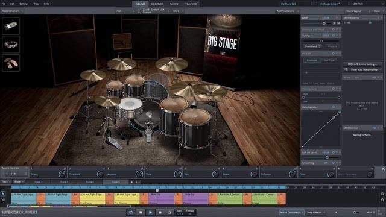Select the Real Time mode button
386x217 pixels.
pyautogui.click(x=329, y=60)
